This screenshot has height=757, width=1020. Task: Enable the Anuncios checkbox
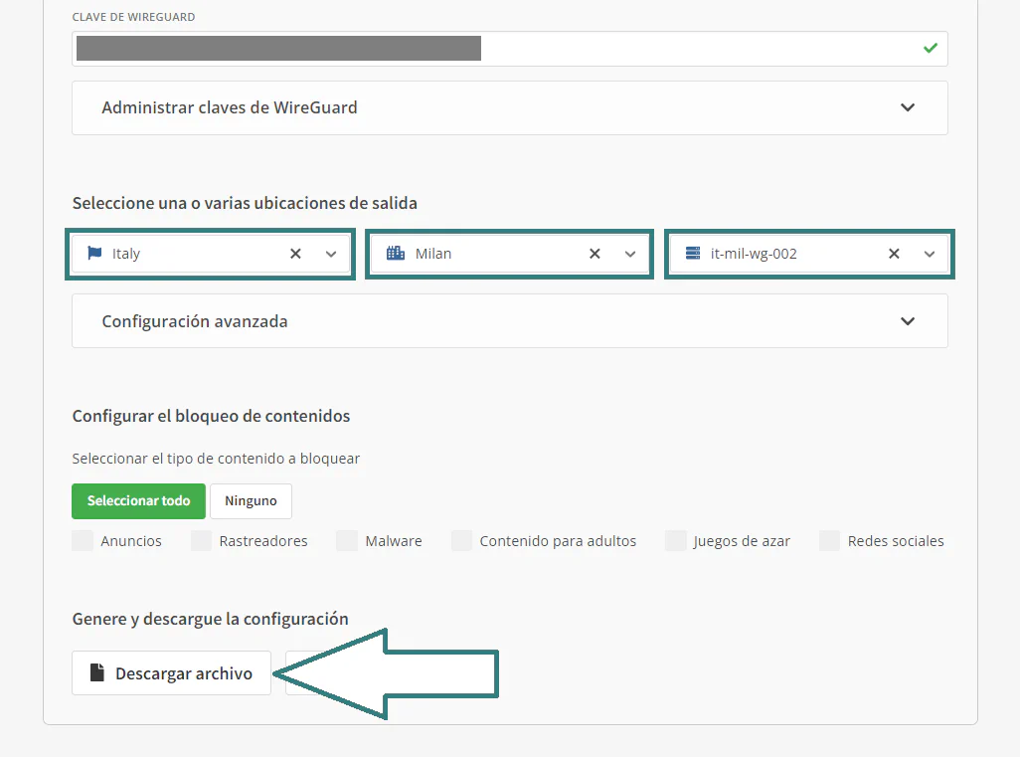83,541
